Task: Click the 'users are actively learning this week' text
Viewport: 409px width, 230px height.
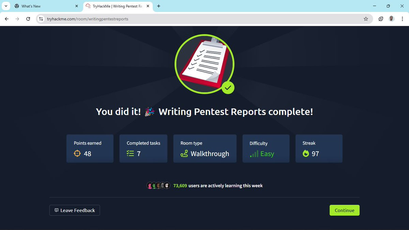Action: coord(226,186)
